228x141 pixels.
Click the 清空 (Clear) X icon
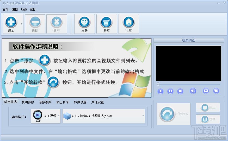click(57, 22)
